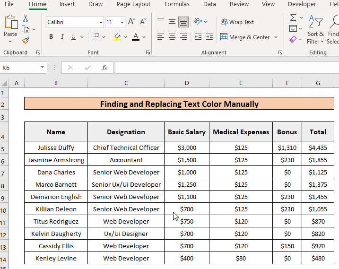Switch to the Formulas tab
Image resolution: width=339 pixels, height=269 pixels.
point(177,4)
